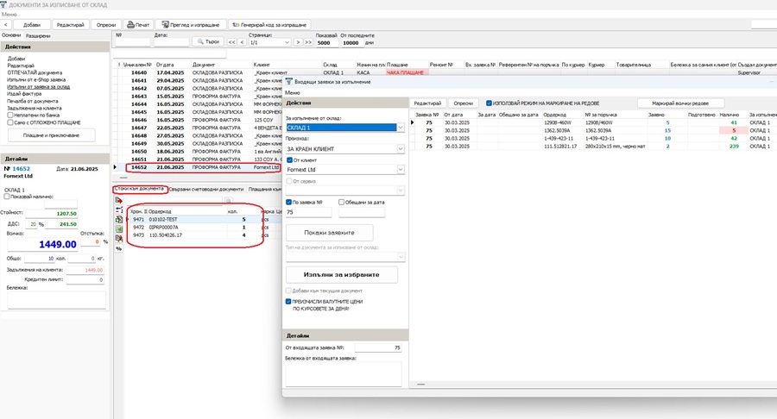
Task: Click Генерирай код за изпращане button
Action: pos(269,25)
